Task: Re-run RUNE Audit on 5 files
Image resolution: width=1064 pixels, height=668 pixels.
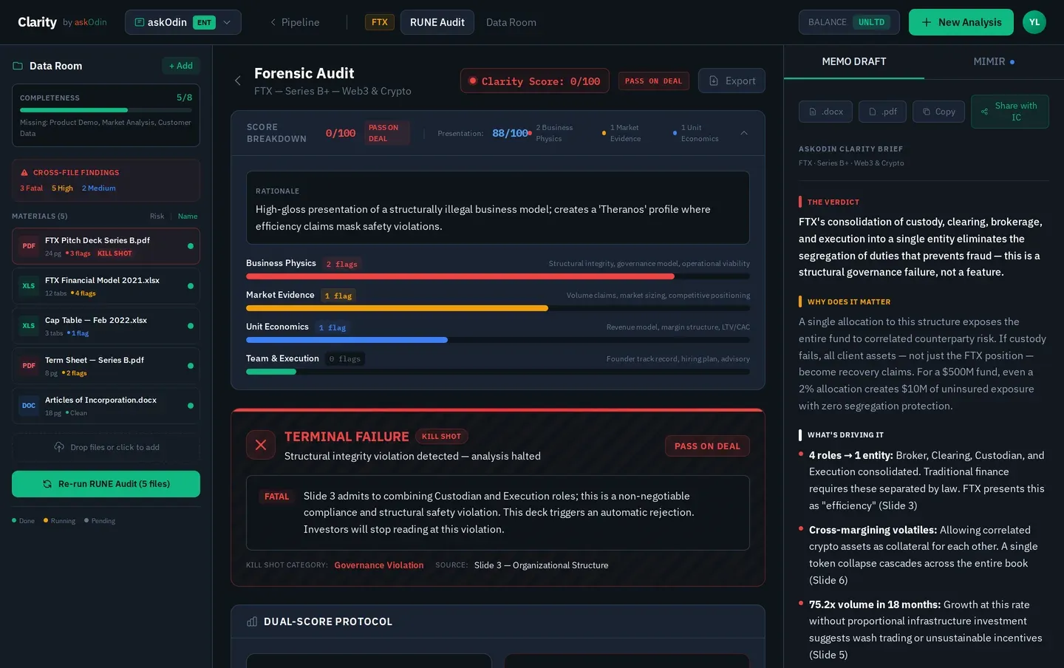Action: pos(106,484)
